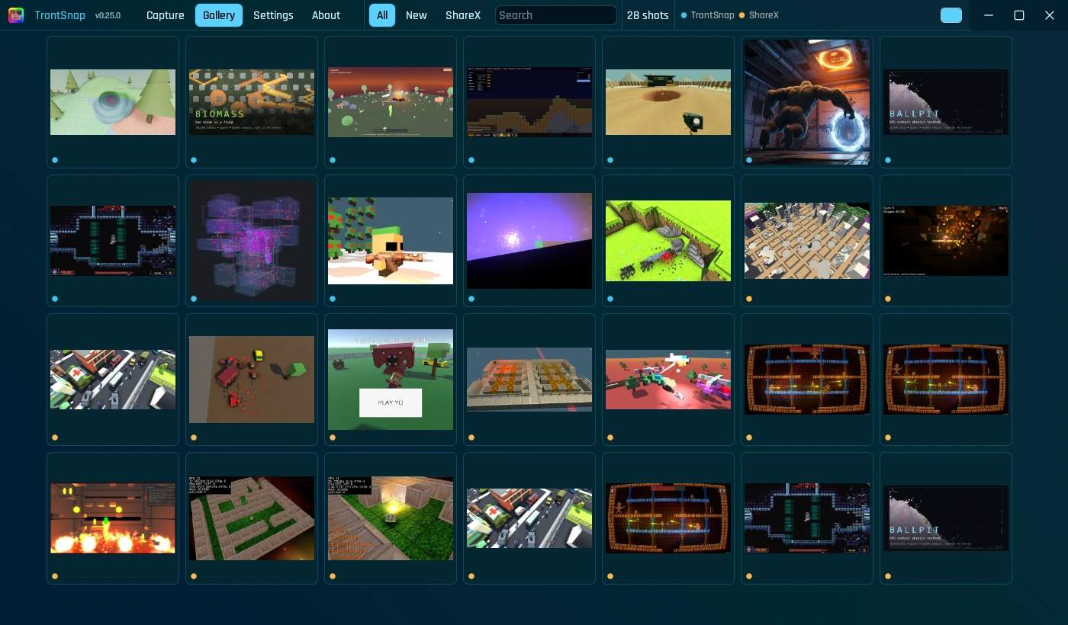Open the BIOMASS title screenshot thumbnail
The width and height of the screenshot is (1068, 625).
point(252,102)
